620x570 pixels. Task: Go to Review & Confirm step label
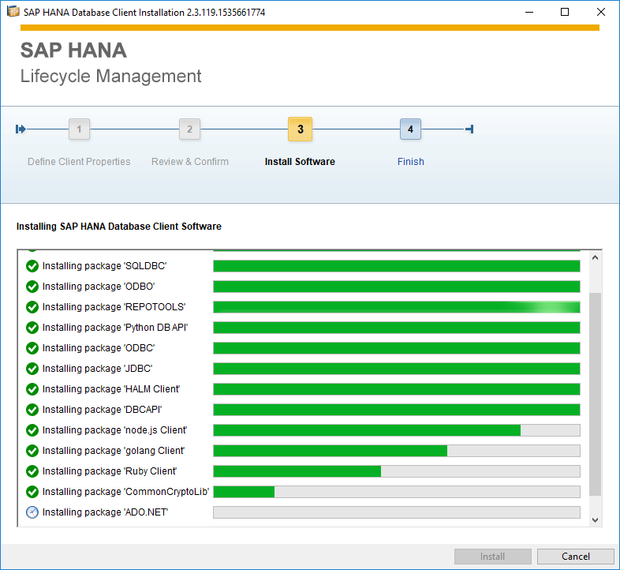coord(190,162)
